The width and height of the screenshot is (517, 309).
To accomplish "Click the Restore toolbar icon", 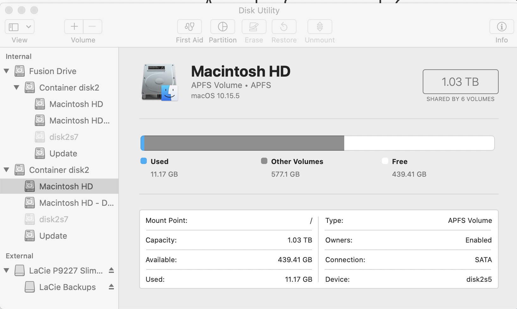I will (284, 27).
